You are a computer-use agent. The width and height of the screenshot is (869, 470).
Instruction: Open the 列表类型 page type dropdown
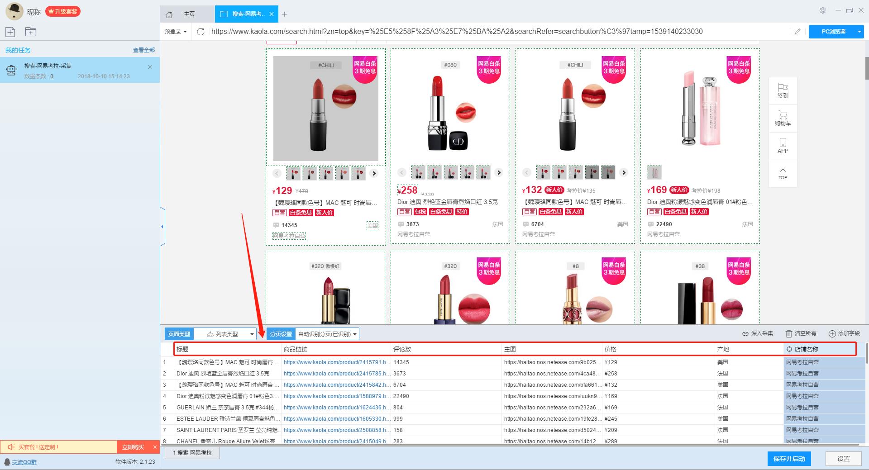225,334
